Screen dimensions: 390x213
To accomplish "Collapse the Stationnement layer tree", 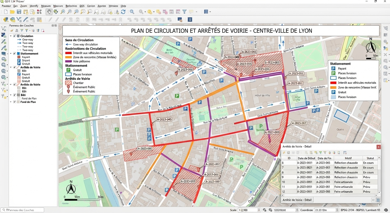I will click(11, 54).
